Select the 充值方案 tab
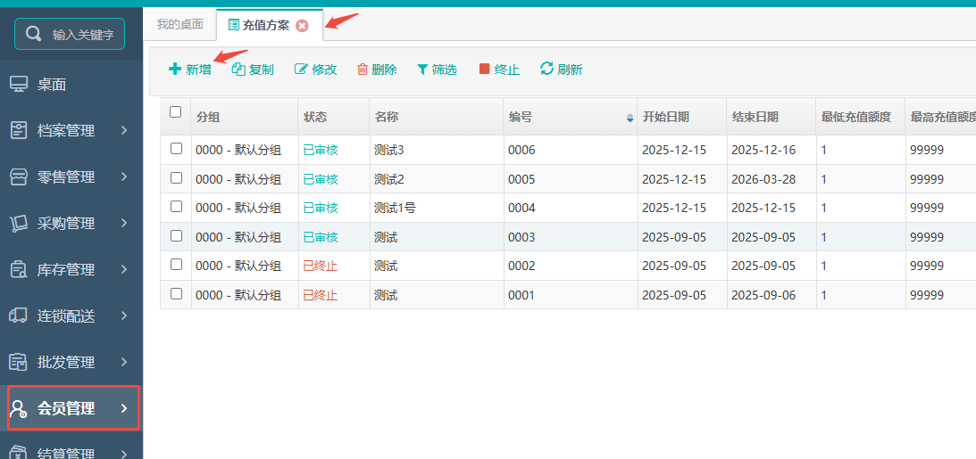This screenshot has height=459, width=976. [270, 25]
